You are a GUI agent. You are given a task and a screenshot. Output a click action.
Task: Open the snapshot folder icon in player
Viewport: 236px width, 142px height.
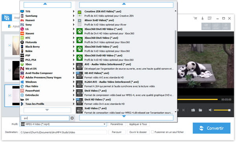coord(200,110)
